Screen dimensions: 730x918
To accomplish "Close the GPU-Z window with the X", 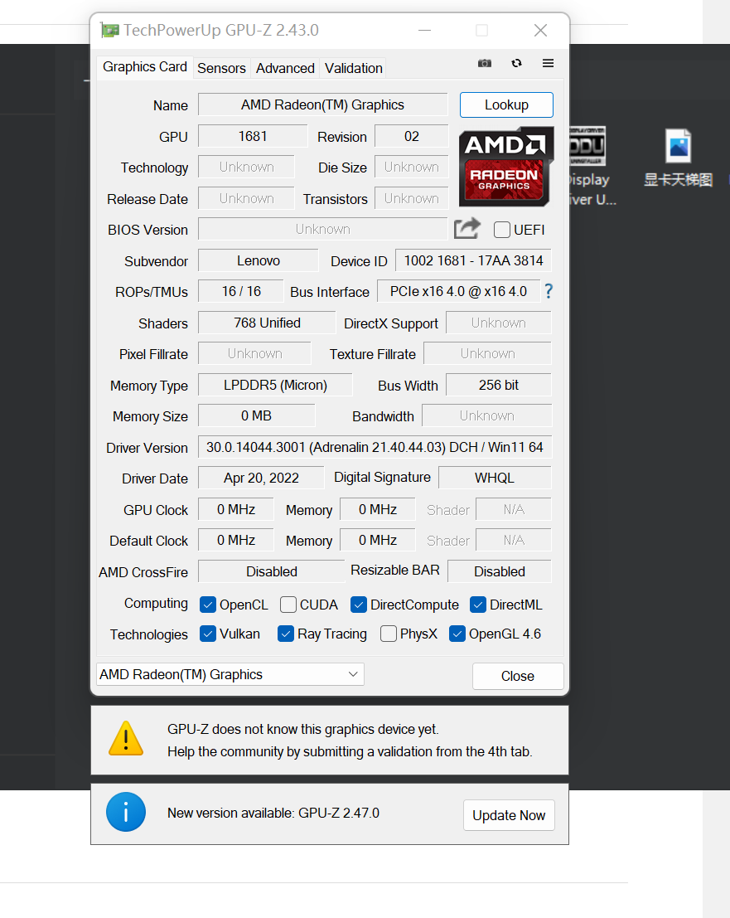I will pyautogui.click(x=540, y=31).
